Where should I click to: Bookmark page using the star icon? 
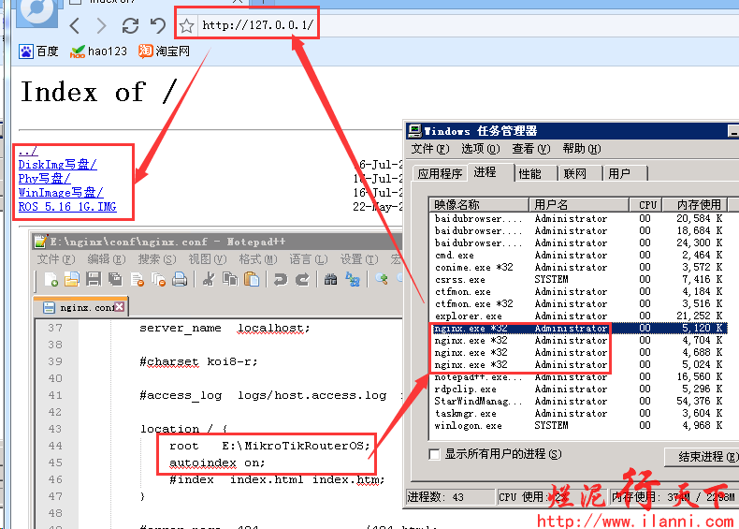click(187, 25)
